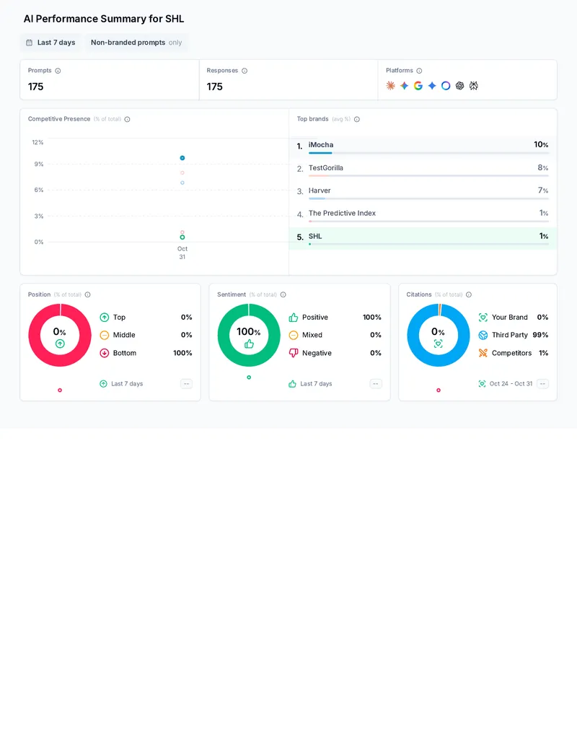
Task: Open info tooltip next to Responses
Action: click(245, 71)
